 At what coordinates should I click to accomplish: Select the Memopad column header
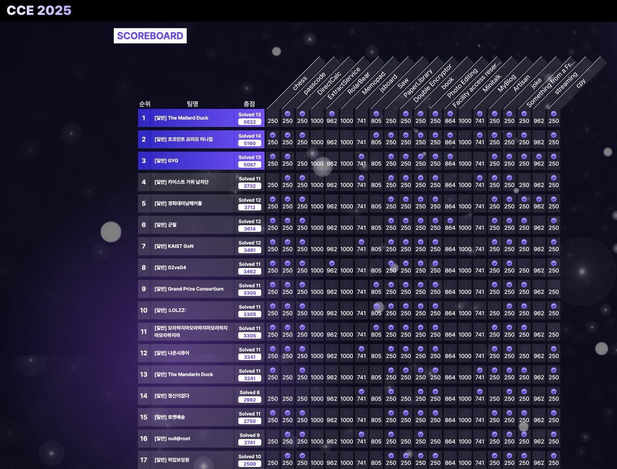click(373, 83)
